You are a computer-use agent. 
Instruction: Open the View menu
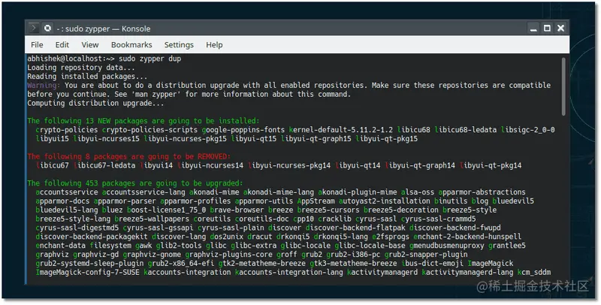point(90,45)
